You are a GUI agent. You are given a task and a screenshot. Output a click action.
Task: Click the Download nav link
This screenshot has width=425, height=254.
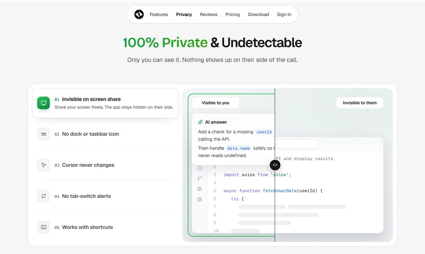tap(258, 14)
